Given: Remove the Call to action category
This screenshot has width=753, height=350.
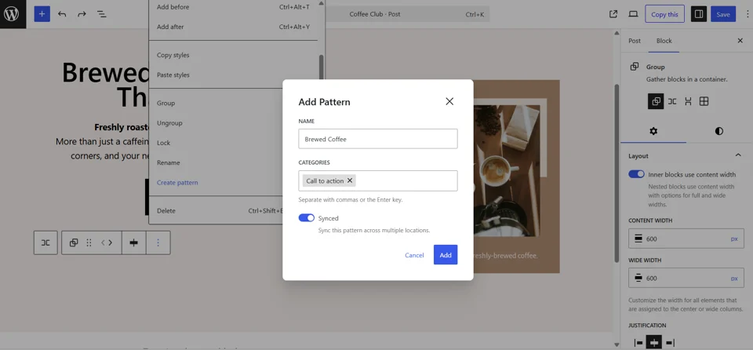Looking at the screenshot, I should point(350,180).
